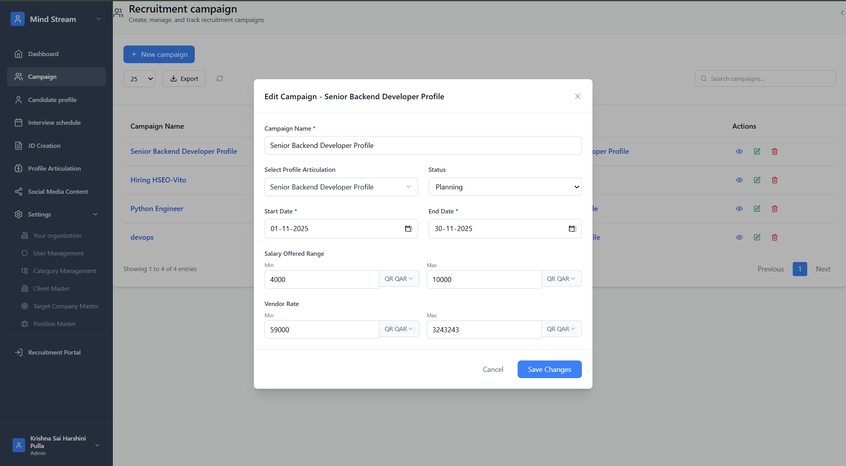Expand the Select Profile Articulation dropdown
846x466 pixels.
coord(341,187)
